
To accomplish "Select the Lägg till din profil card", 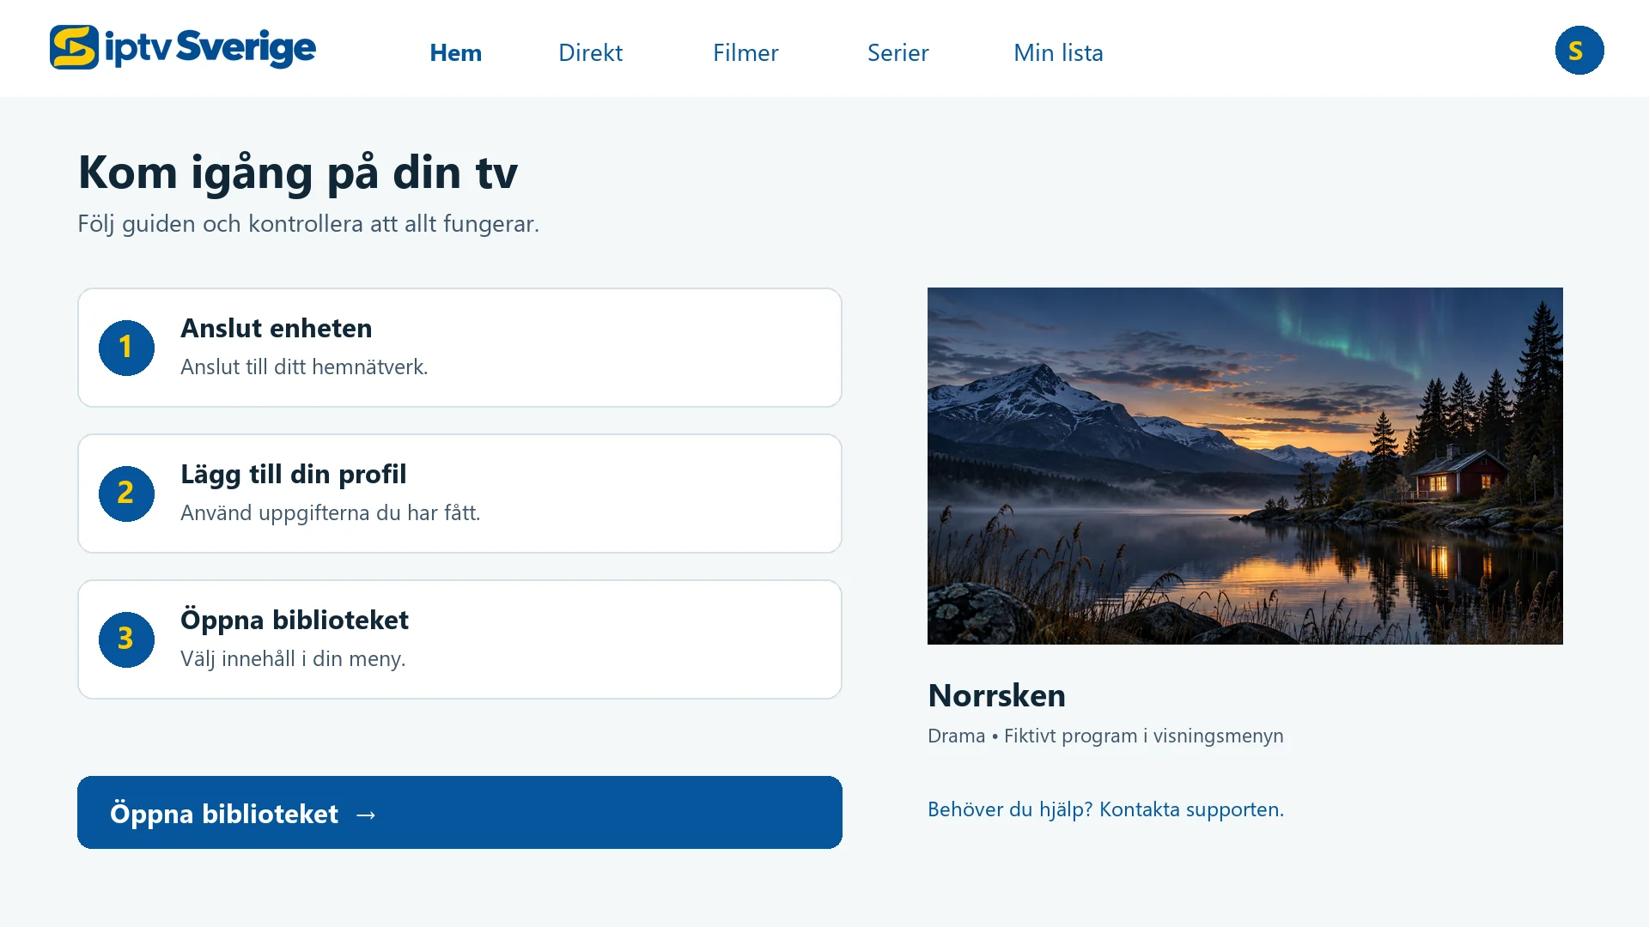I will tap(459, 494).
